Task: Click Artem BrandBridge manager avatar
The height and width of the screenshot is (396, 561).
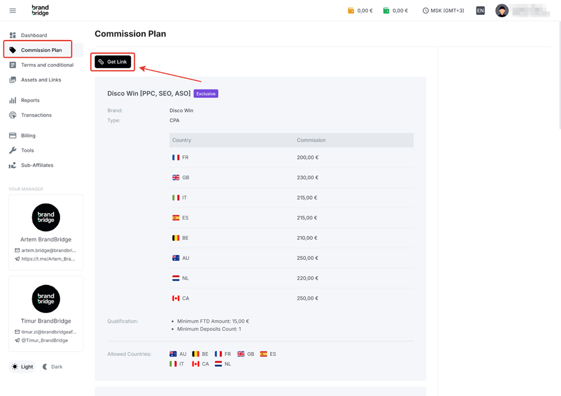Action: (46, 217)
